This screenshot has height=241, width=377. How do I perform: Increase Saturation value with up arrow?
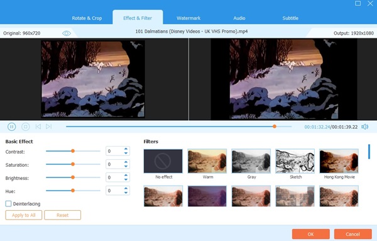point(126,162)
